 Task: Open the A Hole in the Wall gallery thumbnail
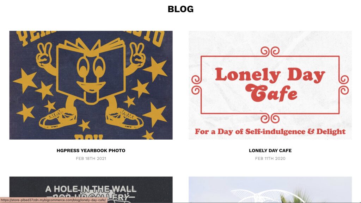coord(91,190)
